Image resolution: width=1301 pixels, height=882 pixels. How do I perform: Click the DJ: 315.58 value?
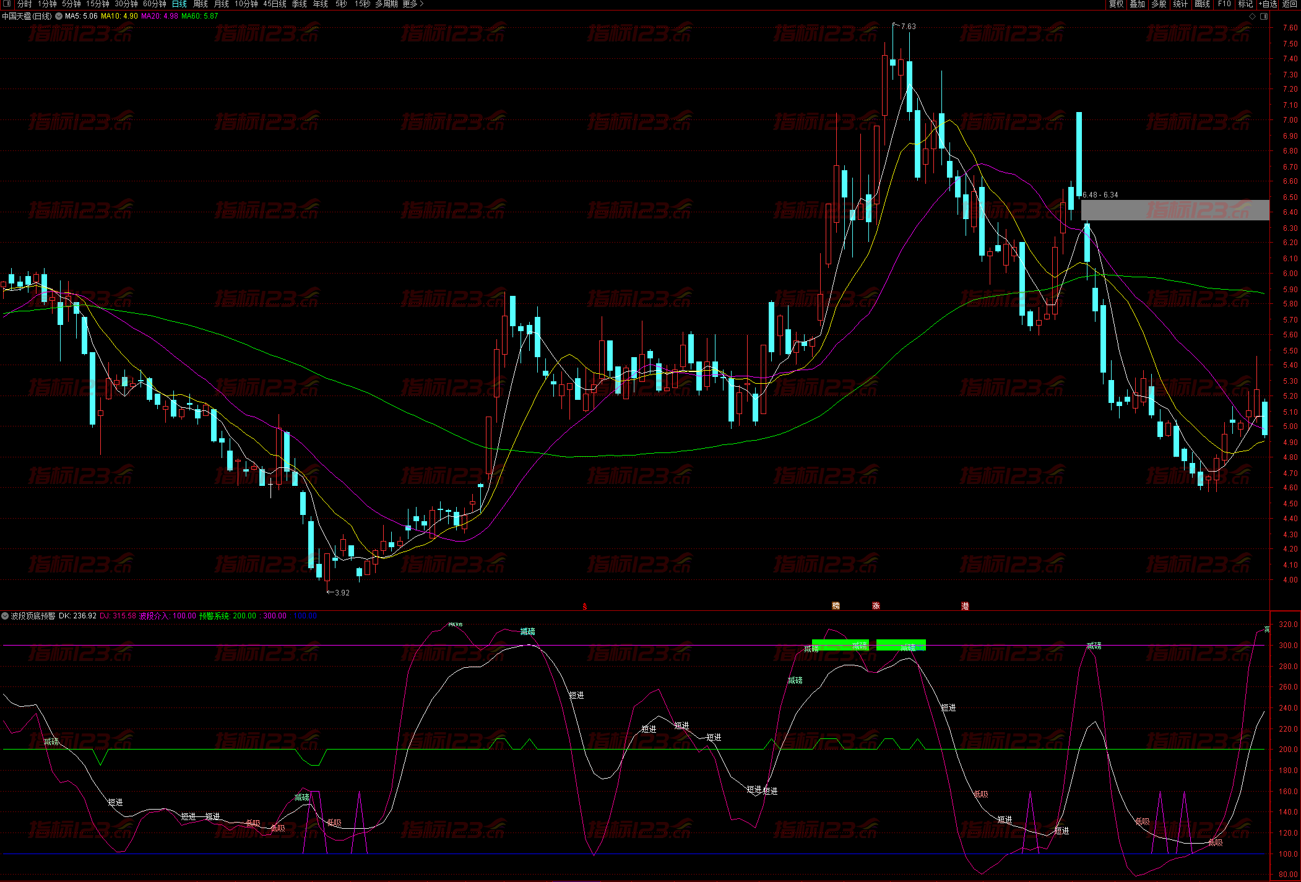coord(118,616)
